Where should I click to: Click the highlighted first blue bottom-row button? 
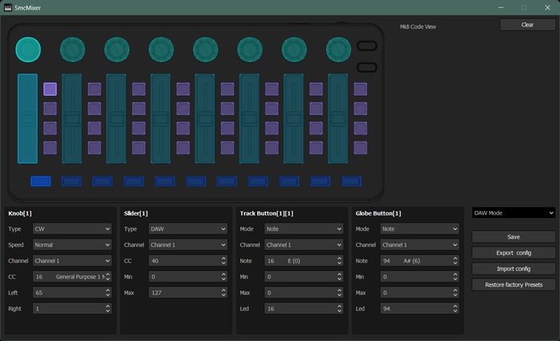41,181
